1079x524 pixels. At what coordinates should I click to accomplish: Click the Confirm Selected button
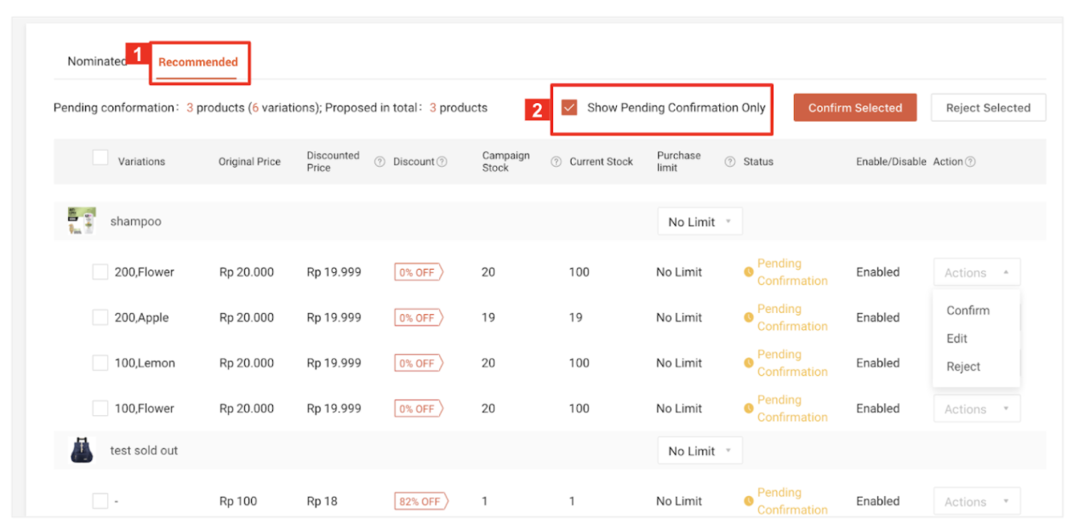point(854,107)
